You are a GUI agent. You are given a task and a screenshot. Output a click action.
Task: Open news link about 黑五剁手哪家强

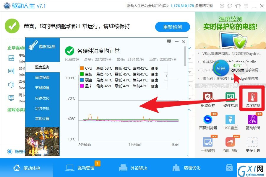coord(230,78)
